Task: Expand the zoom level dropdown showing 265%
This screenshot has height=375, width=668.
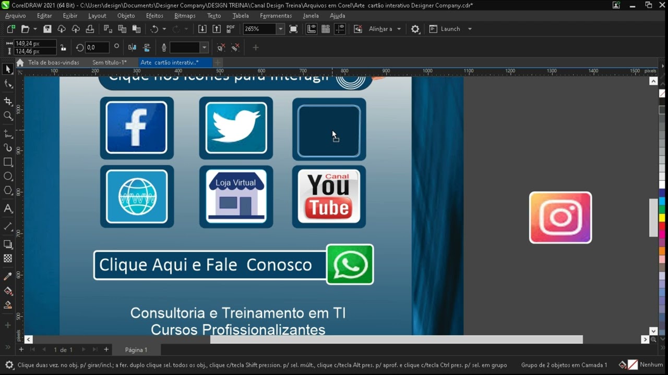Action: [280, 29]
